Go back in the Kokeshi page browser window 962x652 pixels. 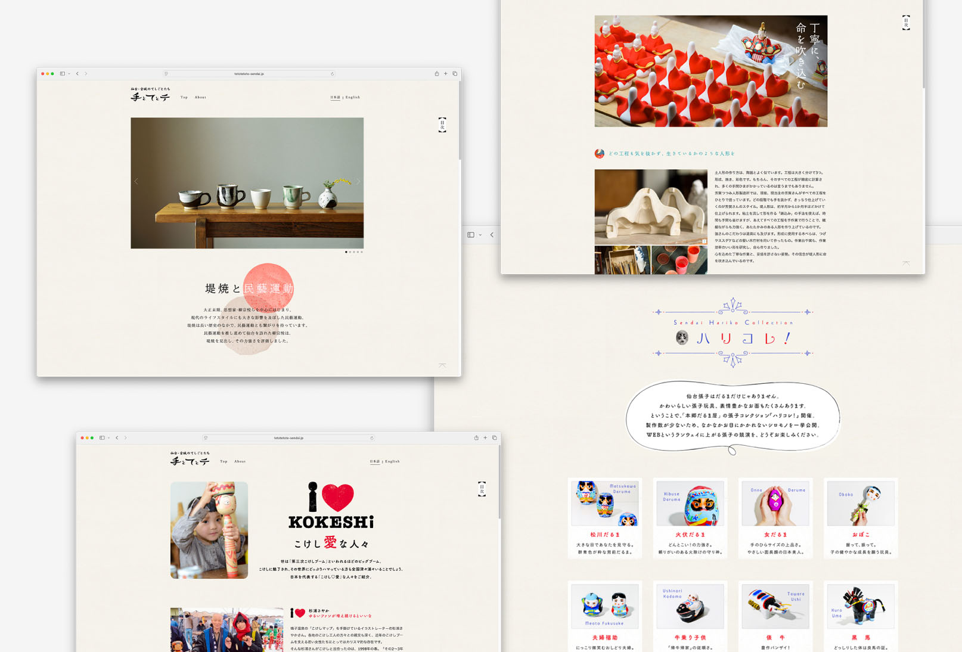[117, 438]
